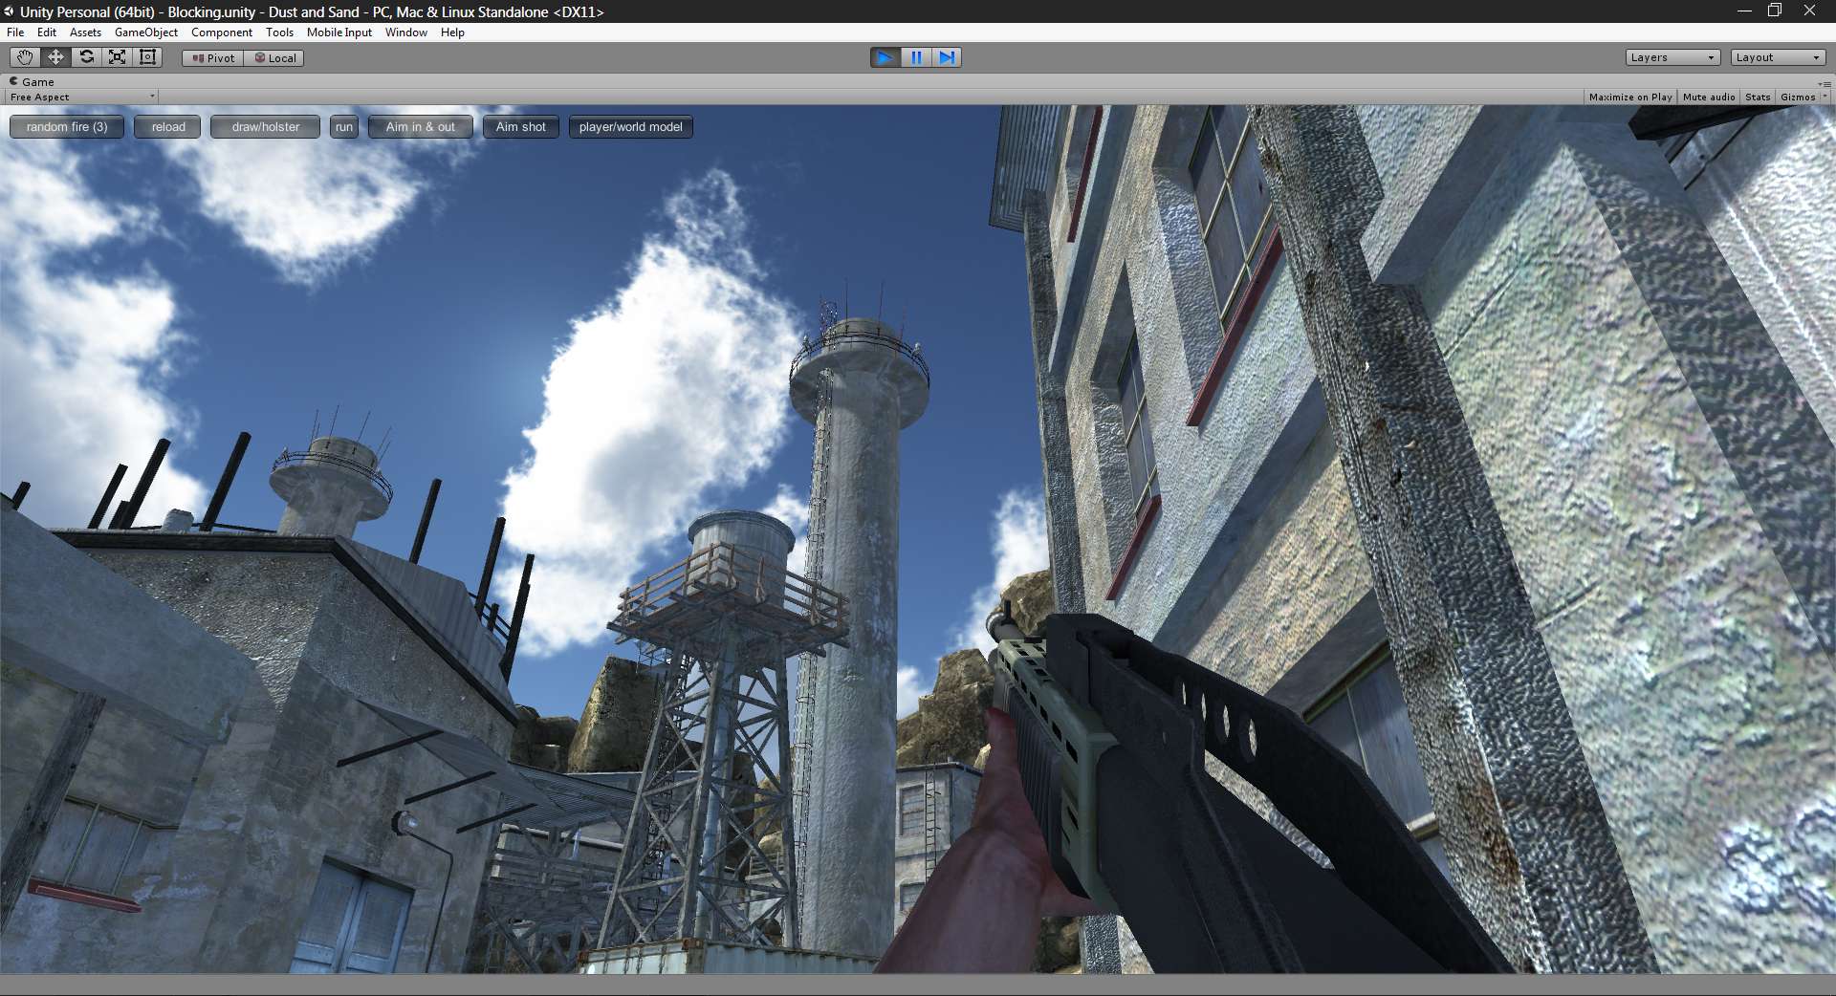Select the Scale tool
The width and height of the screenshot is (1836, 996).
pos(117,57)
